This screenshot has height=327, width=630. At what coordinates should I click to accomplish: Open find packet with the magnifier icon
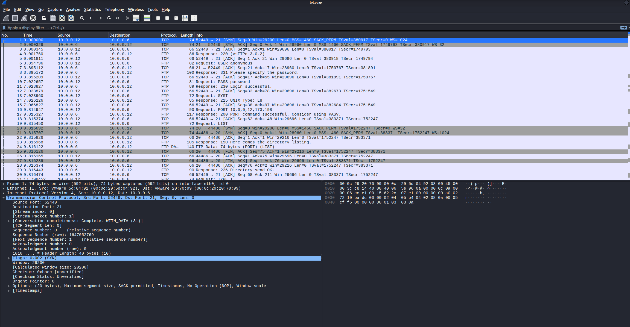click(82, 18)
